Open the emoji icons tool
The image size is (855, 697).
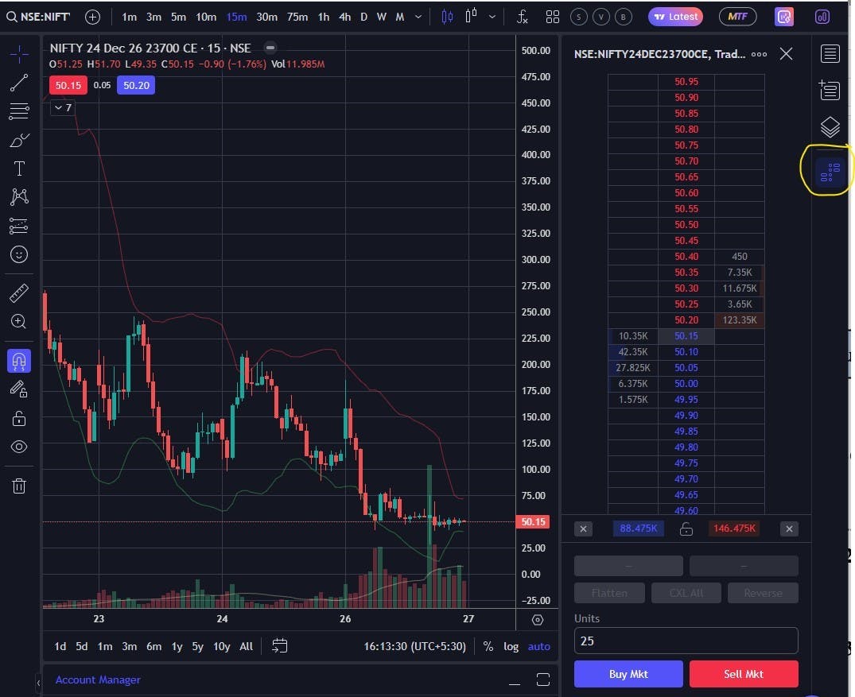coord(19,254)
